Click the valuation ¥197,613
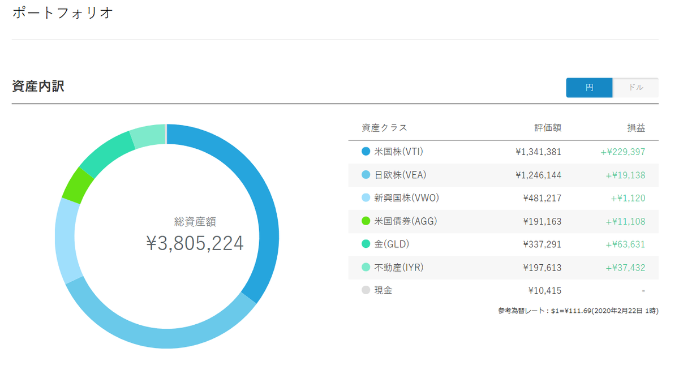Image resolution: width=679 pixels, height=374 pixels. pyautogui.click(x=543, y=268)
